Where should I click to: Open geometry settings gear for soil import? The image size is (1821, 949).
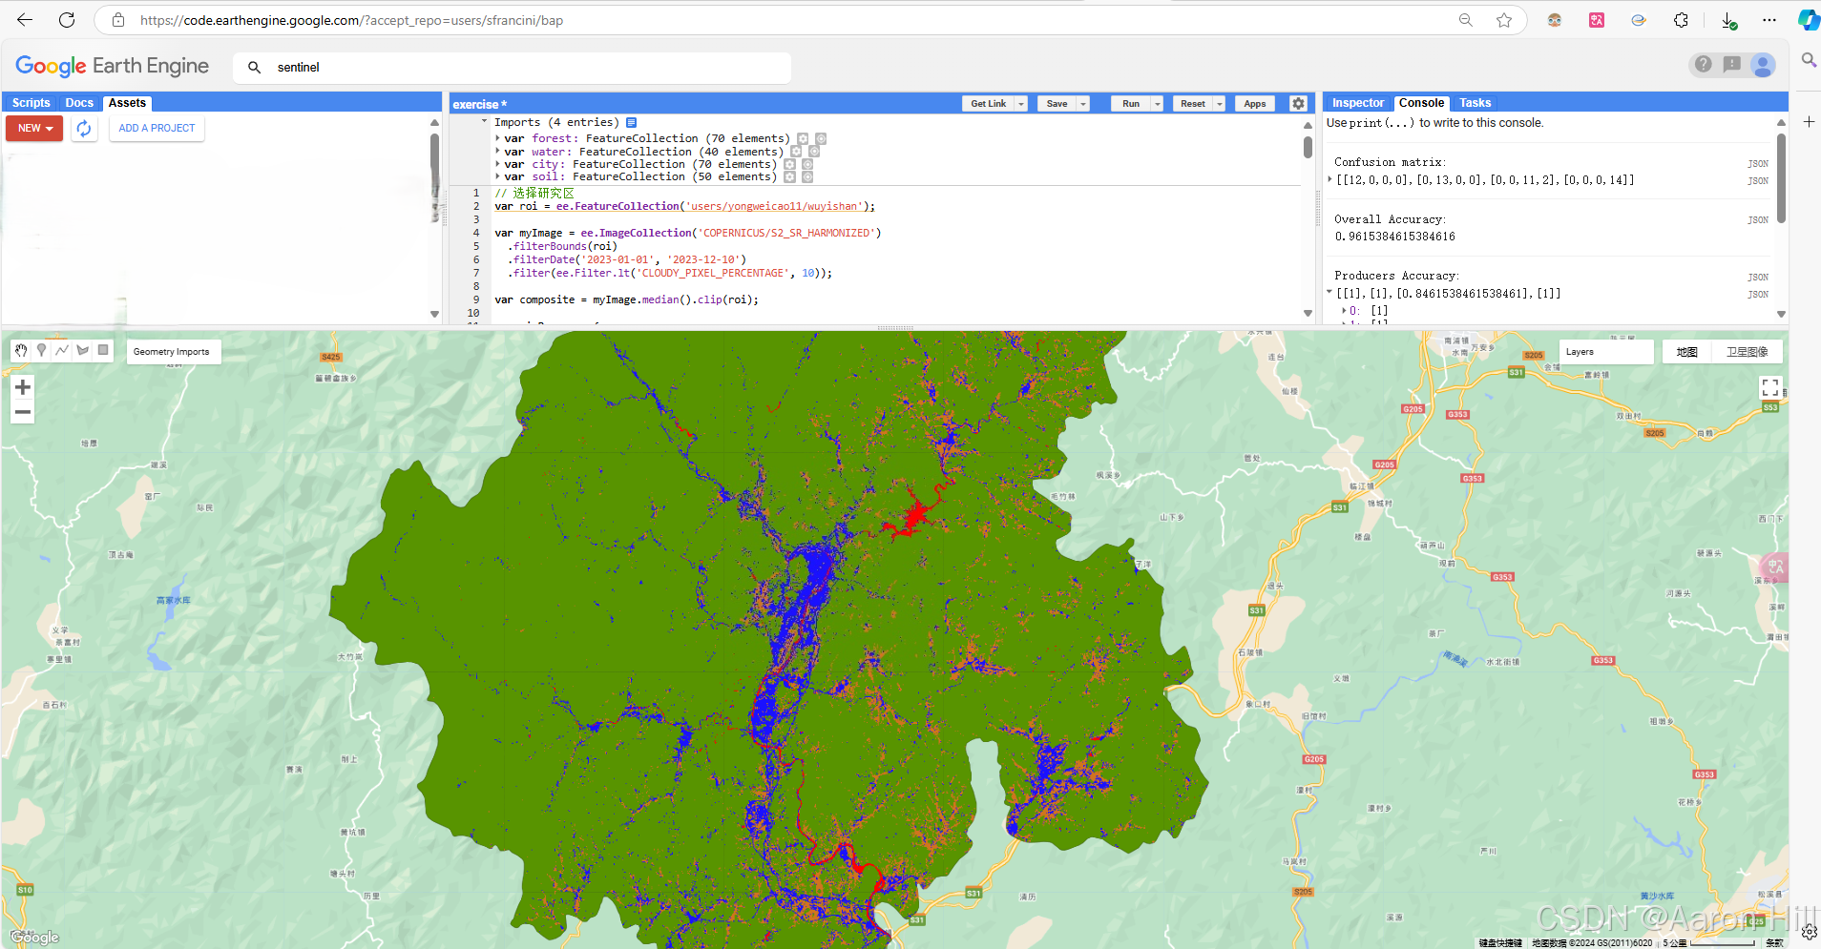789,177
